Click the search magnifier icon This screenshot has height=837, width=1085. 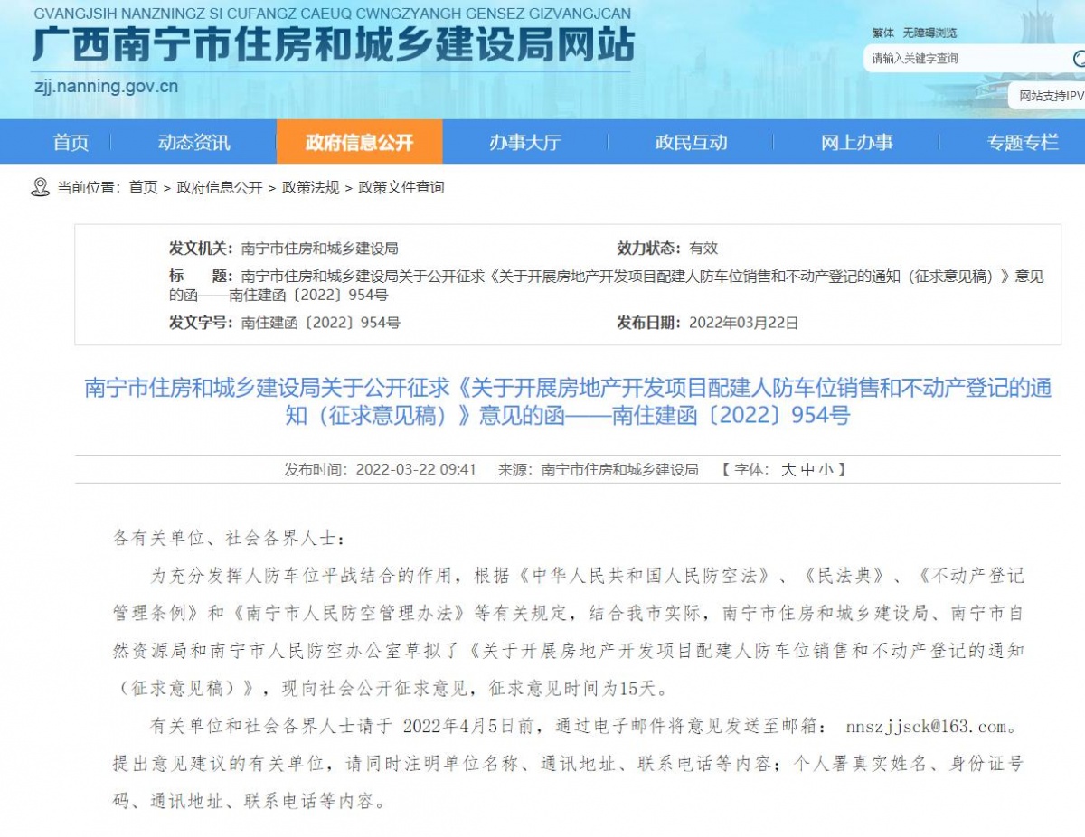[1078, 59]
